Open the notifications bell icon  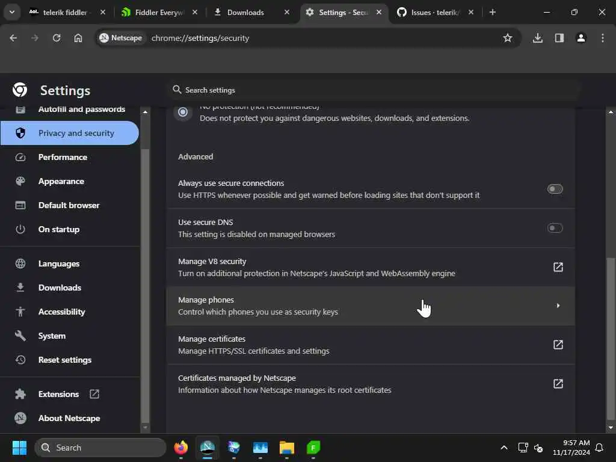[599, 448]
